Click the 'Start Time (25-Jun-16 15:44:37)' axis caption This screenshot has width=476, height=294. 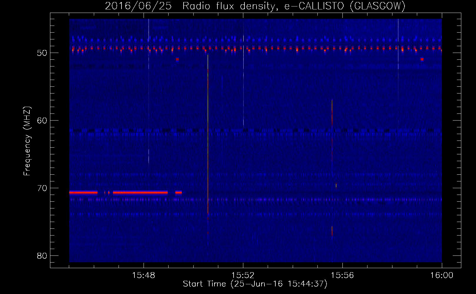(255, 284)
